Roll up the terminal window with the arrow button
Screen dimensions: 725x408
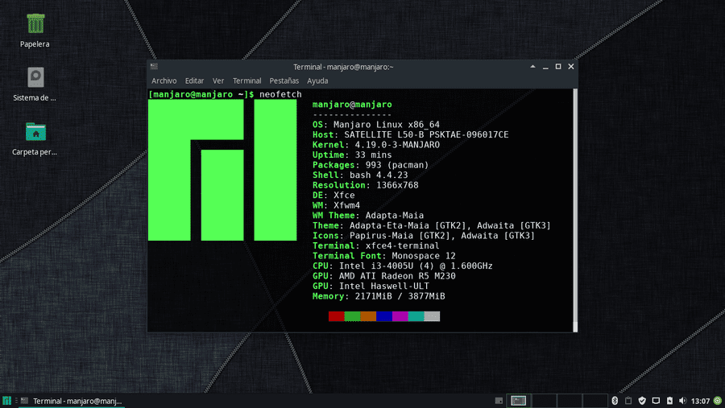532,67
